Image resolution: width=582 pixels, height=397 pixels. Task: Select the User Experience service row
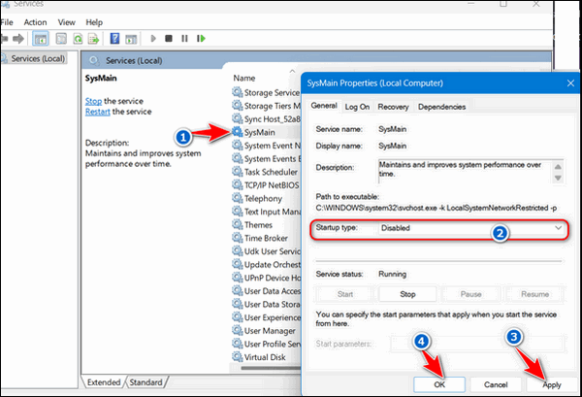click(x=266, y=317)
